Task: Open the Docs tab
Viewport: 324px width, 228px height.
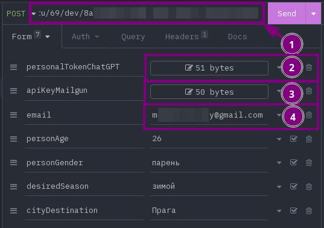Action: tap(238, 37)
